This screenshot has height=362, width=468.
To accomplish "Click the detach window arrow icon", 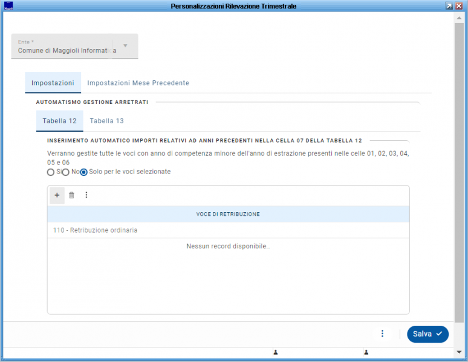I will [449, 6].
